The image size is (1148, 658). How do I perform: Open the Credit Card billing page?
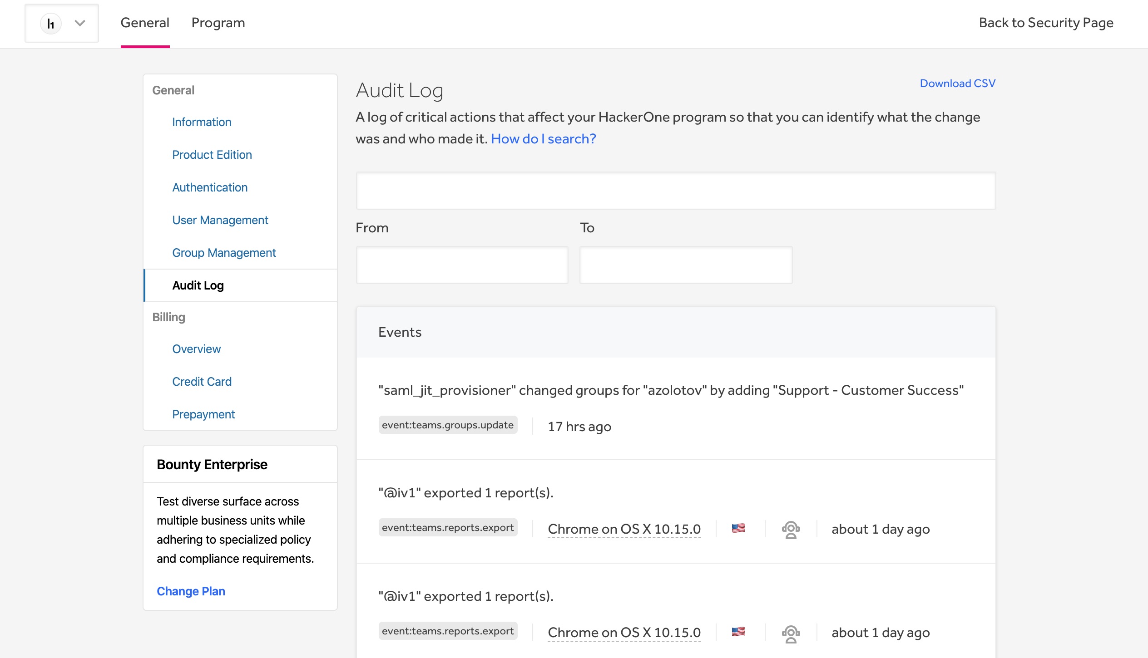click(202, 382)
